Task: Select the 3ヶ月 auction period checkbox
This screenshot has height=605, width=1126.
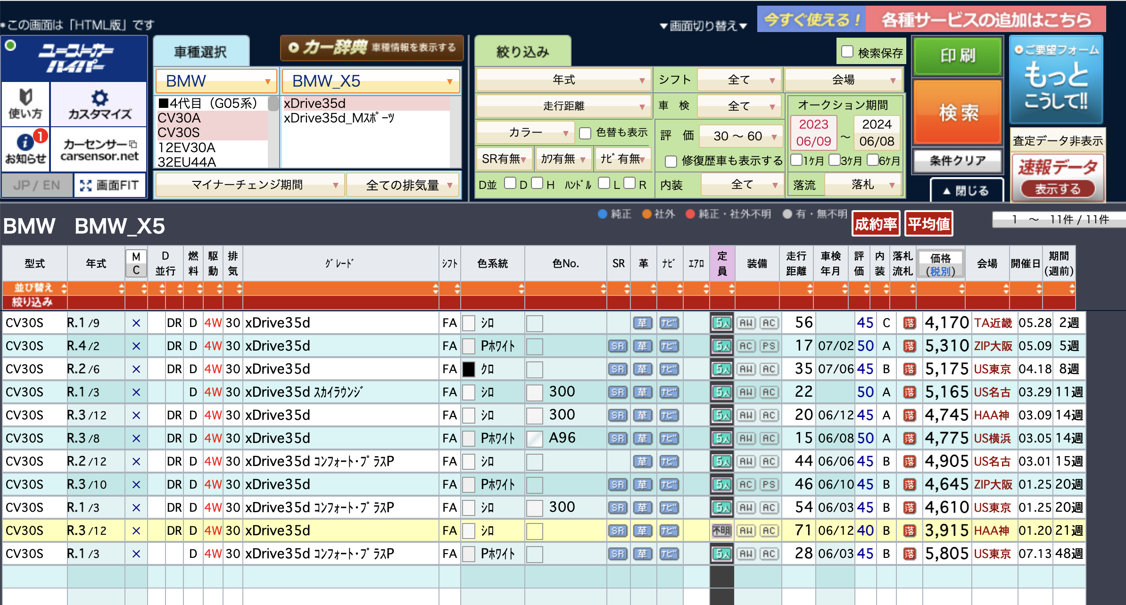Action: pos(835,160)
